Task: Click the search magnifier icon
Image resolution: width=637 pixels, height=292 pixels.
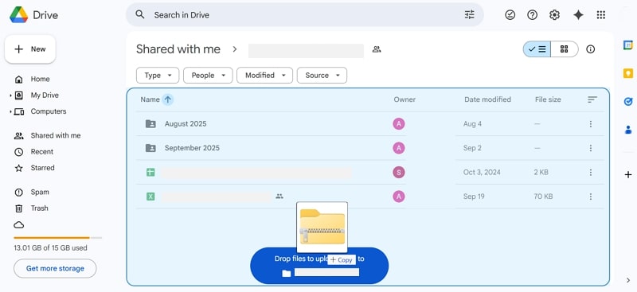Action: (140, 14)
